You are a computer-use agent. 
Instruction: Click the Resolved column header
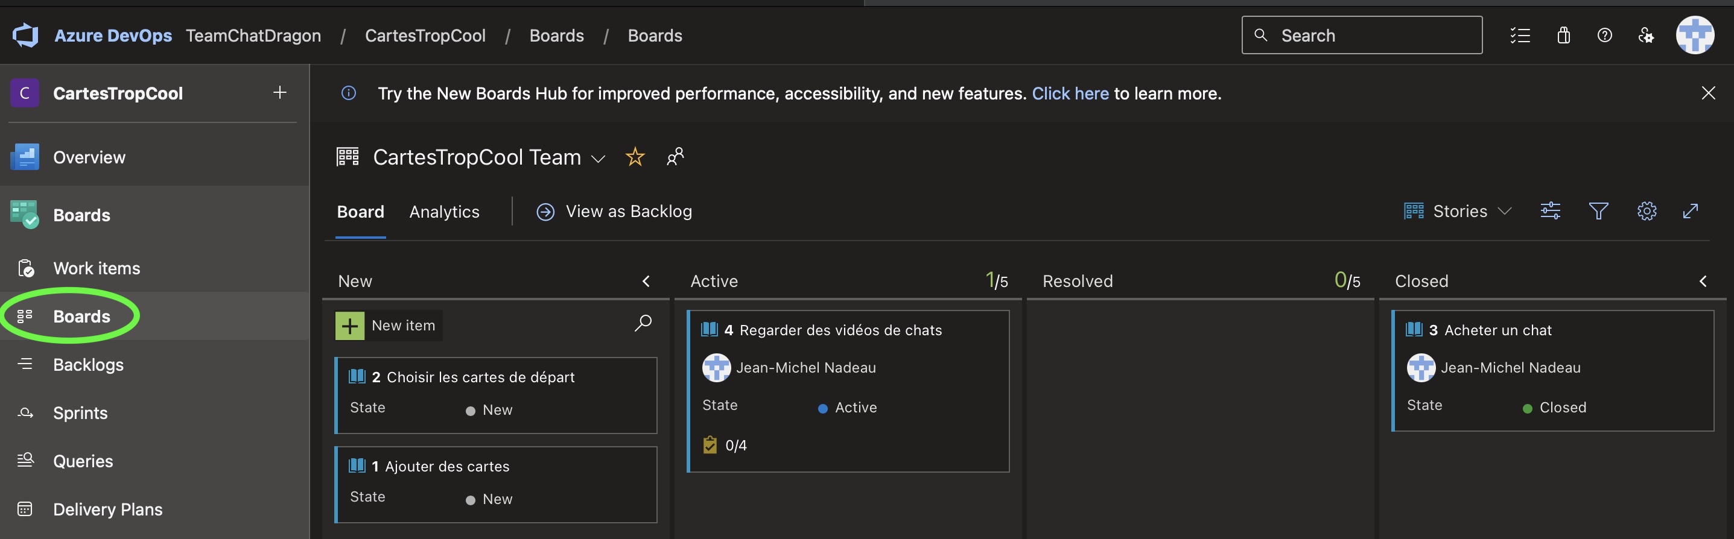click(1077, 282)
